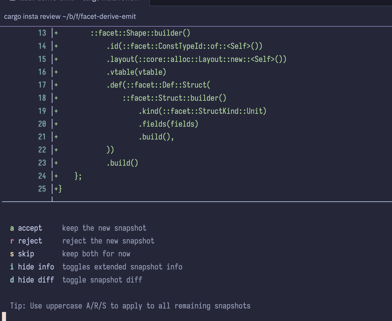The image size is (392, 321).
Task: Click line number 17 in the diff gutter
Action: [x=42, y=85]
